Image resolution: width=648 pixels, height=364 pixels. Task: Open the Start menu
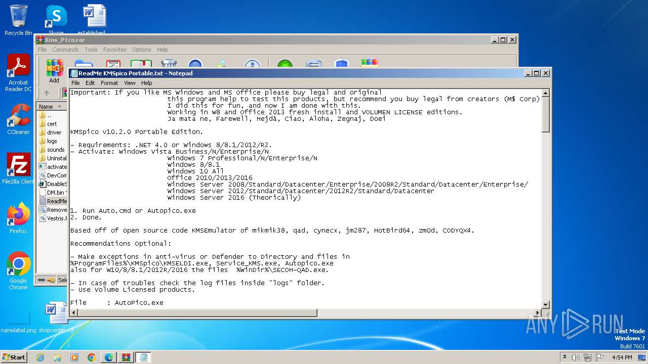tap(14, 357)
